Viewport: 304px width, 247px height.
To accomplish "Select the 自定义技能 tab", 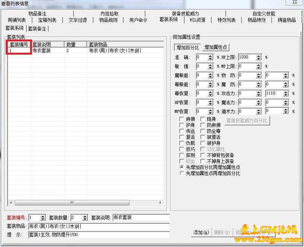I will [264, 14].
